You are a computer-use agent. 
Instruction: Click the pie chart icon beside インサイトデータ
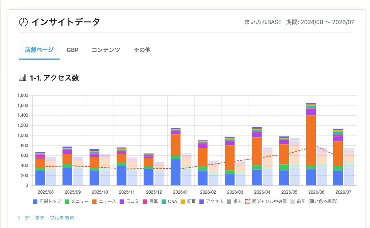tap(23, 22)
